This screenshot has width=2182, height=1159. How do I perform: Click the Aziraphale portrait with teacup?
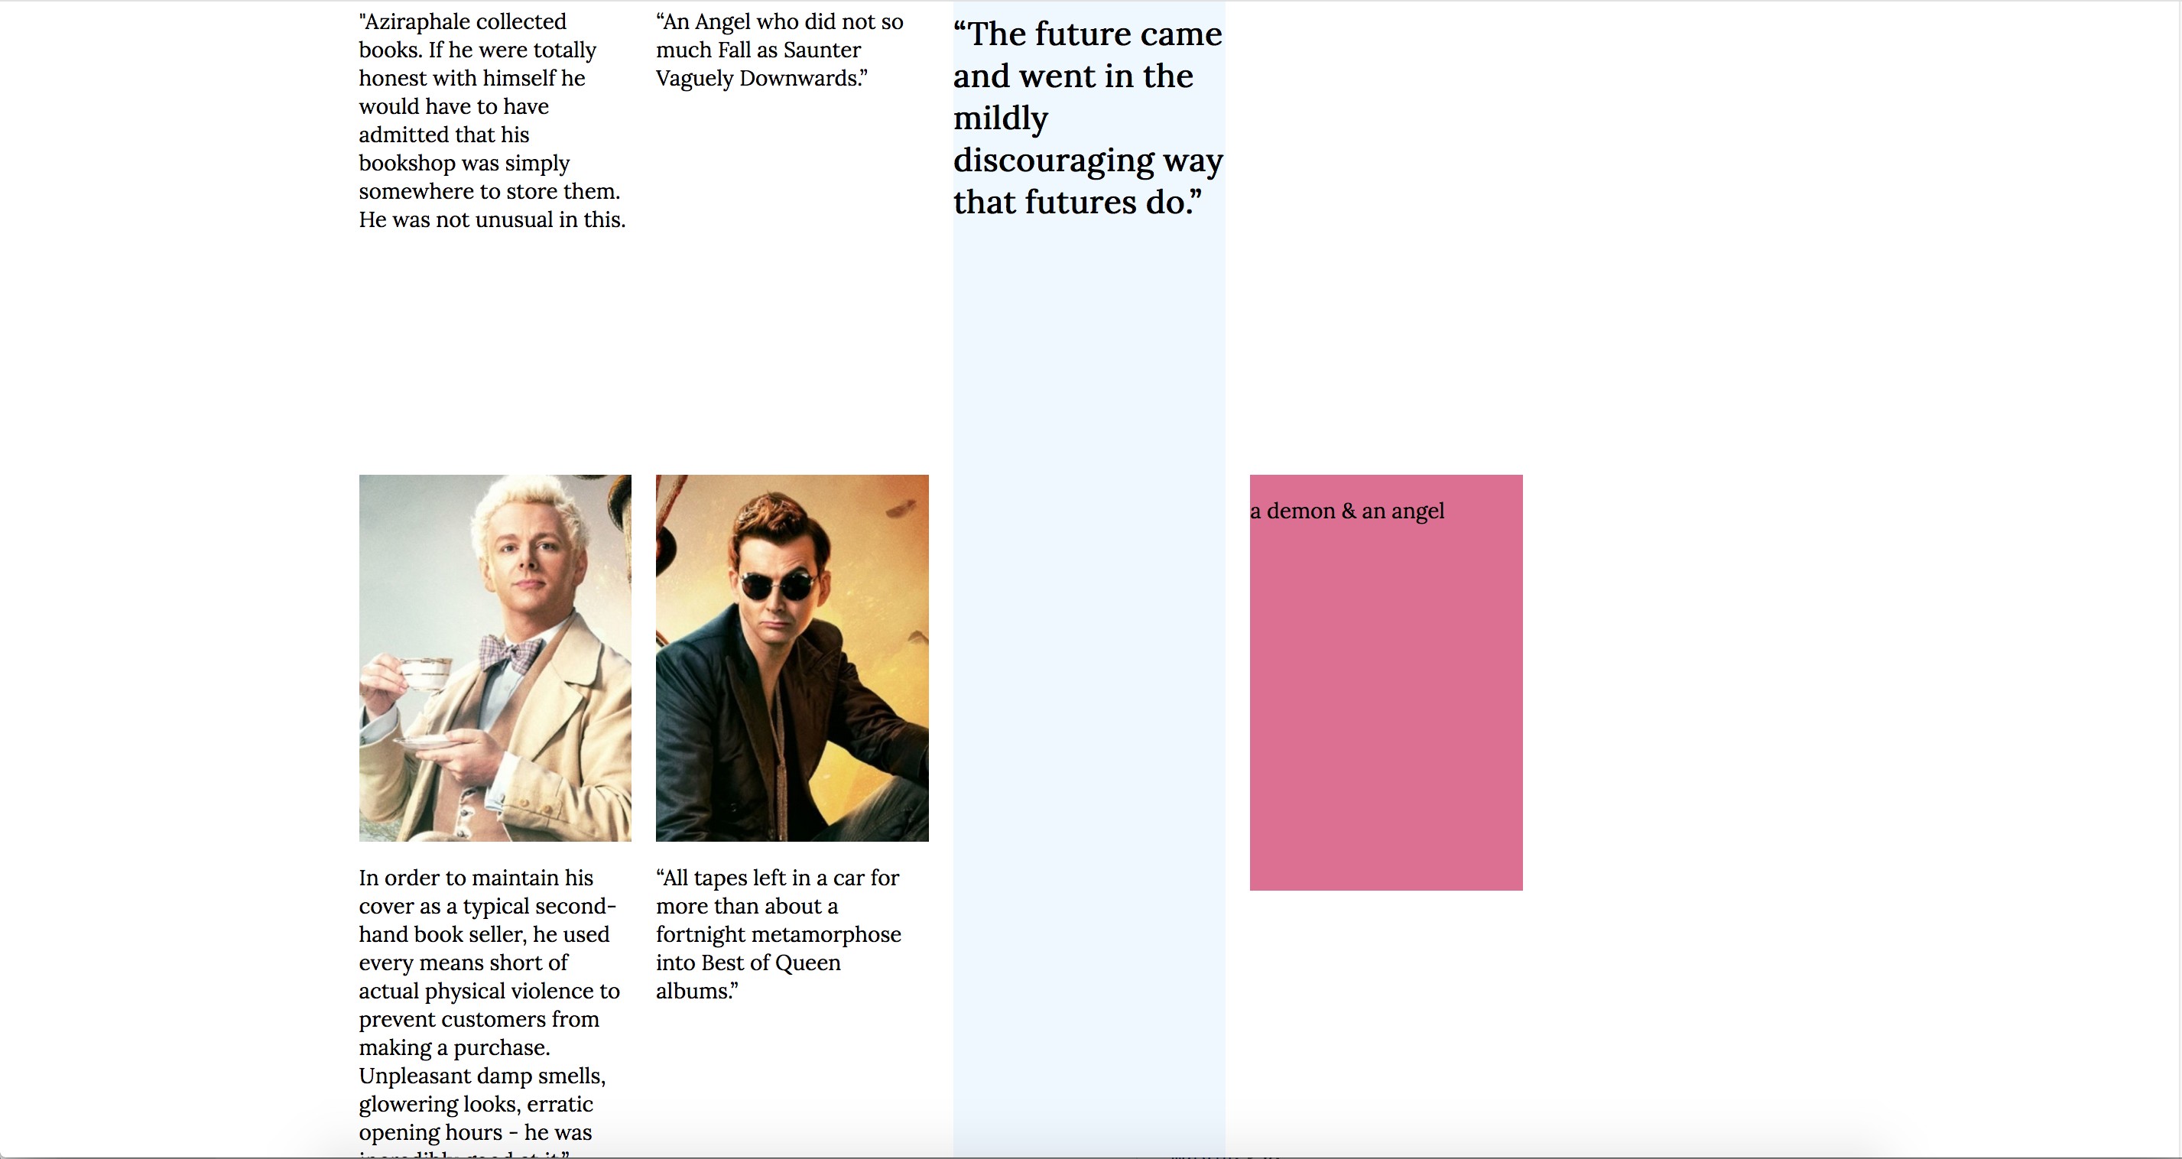(495, 657)
